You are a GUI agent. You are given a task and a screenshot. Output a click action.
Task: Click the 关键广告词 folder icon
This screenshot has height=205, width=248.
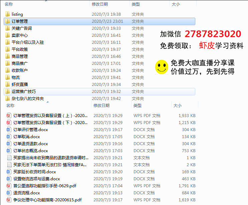coord(7,28)
